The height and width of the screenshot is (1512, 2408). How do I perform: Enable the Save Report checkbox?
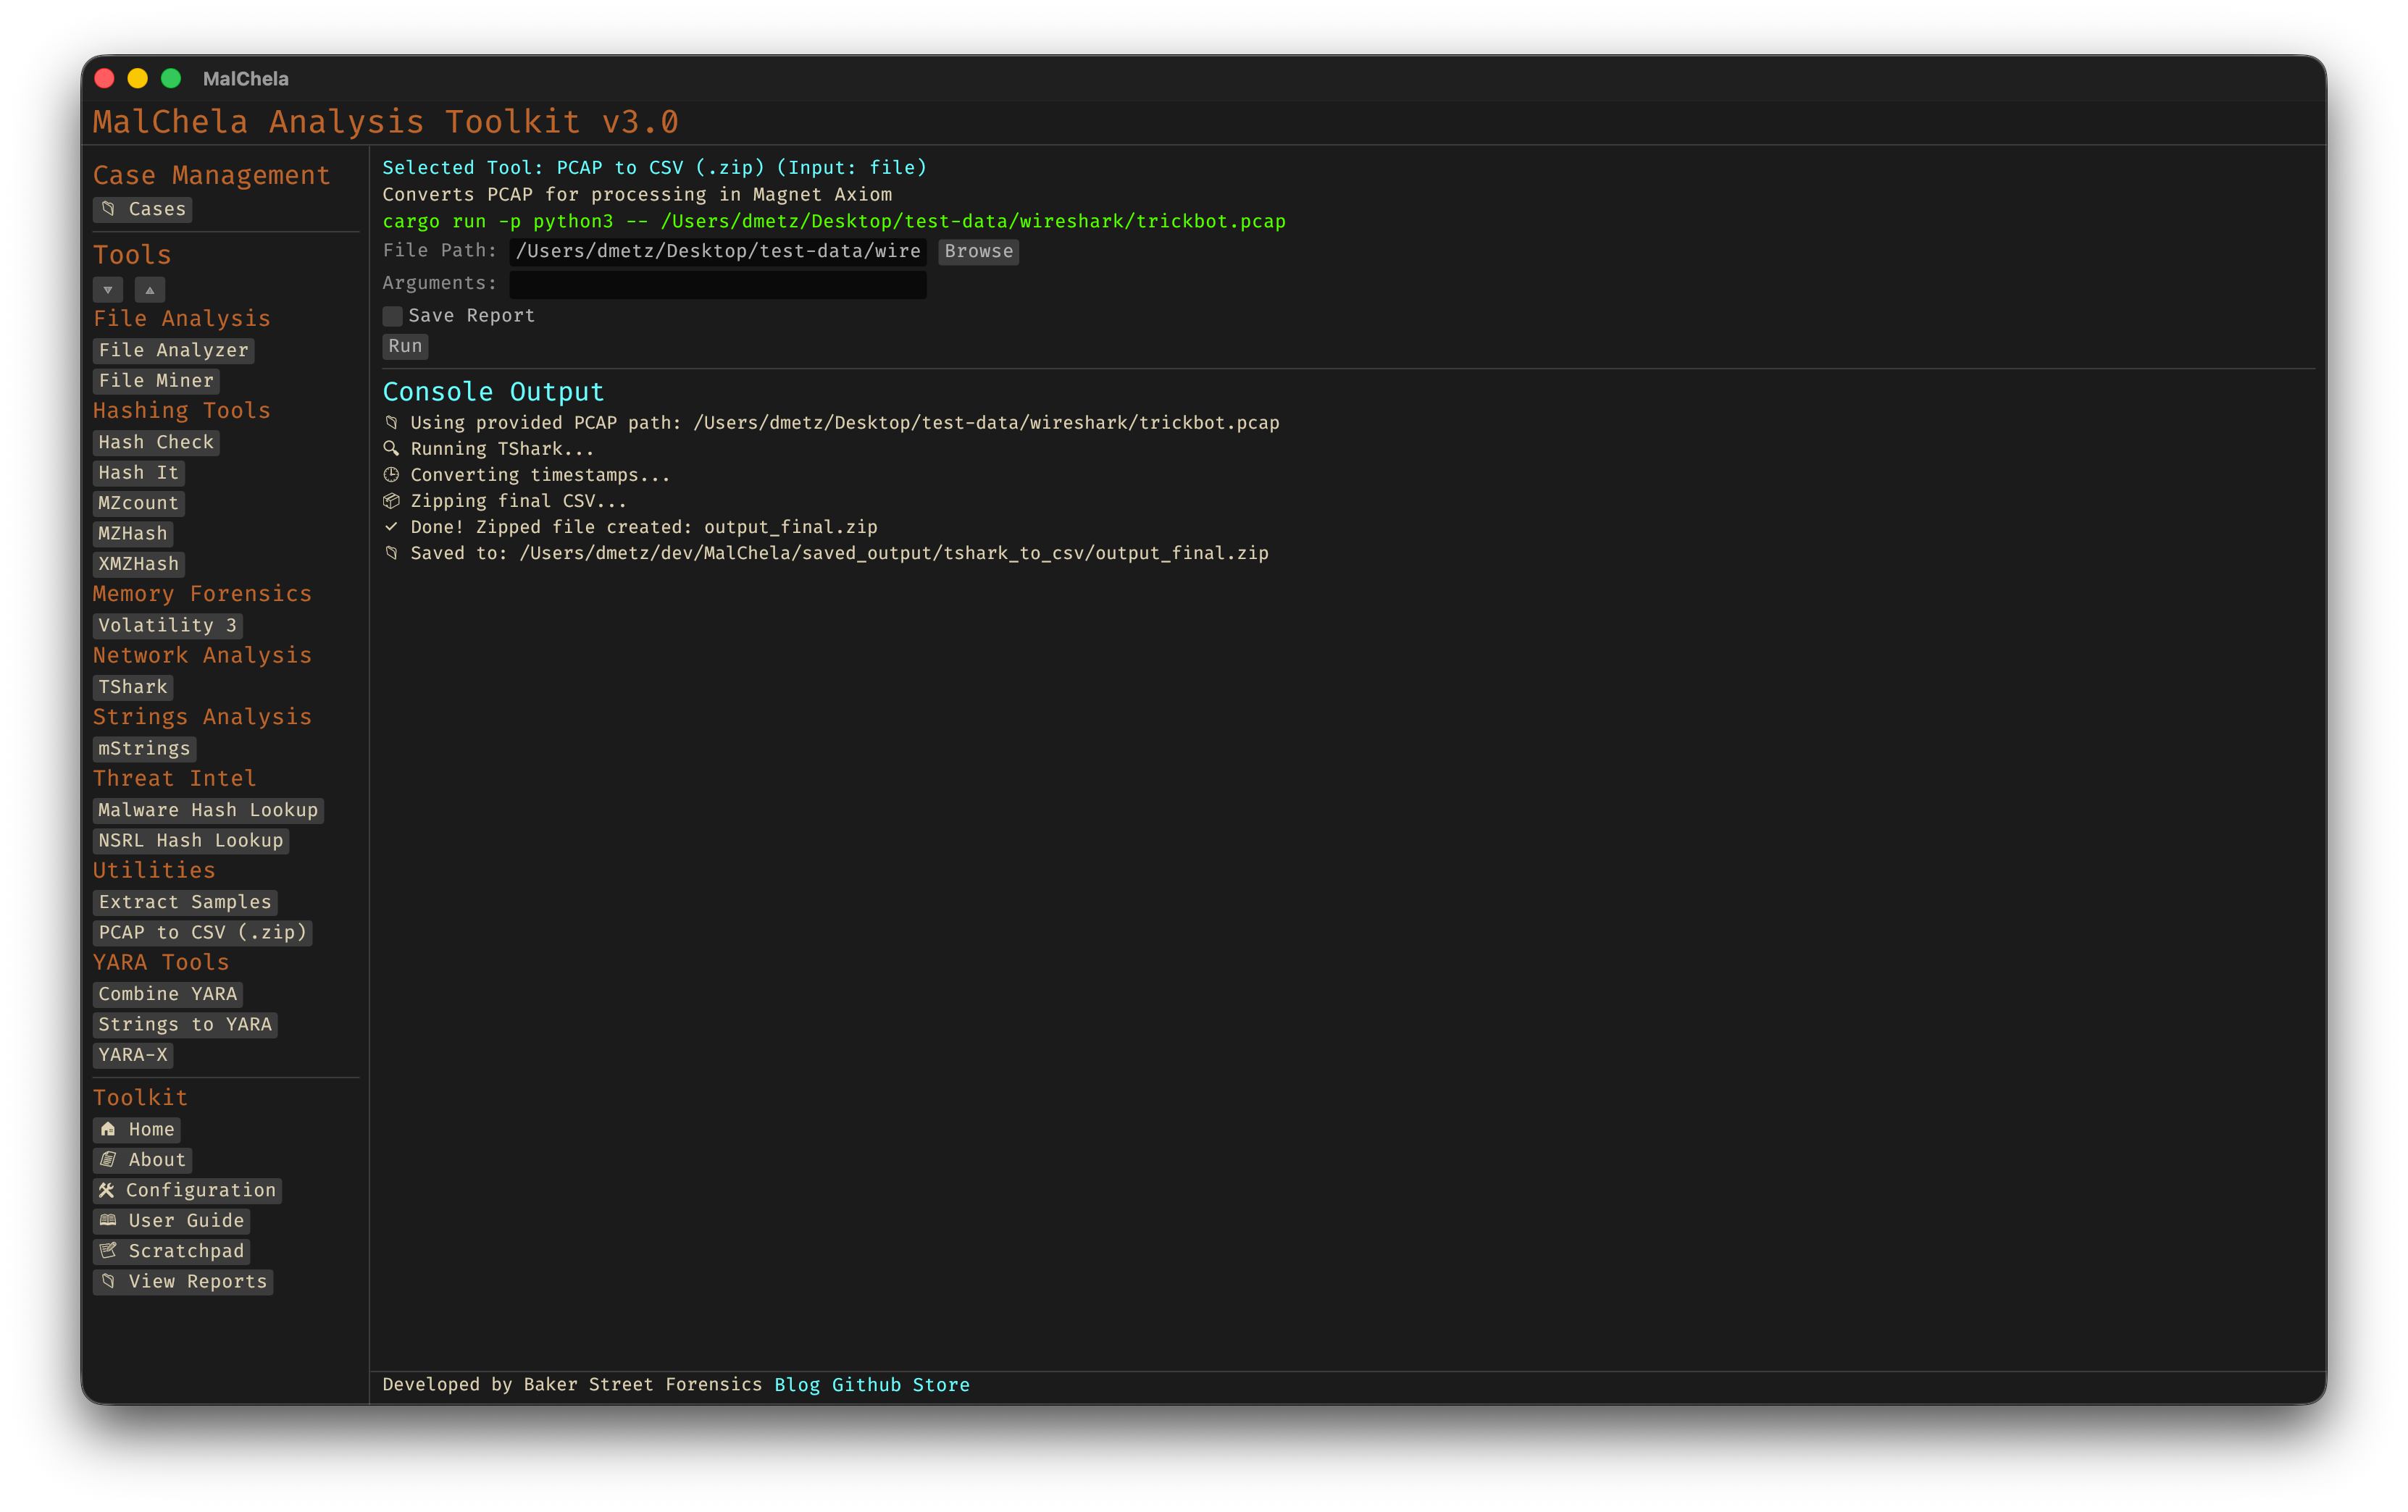pyautogui.click(x=393, y=316)
